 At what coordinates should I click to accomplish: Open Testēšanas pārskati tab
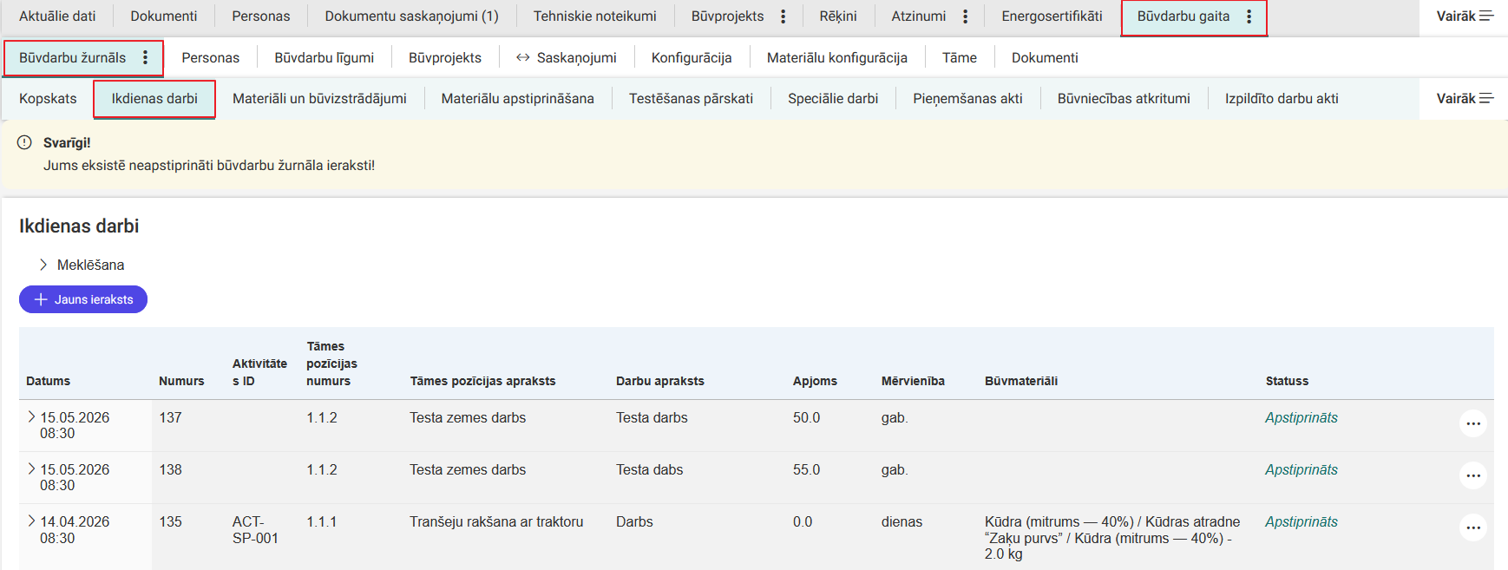click(692, 98)
